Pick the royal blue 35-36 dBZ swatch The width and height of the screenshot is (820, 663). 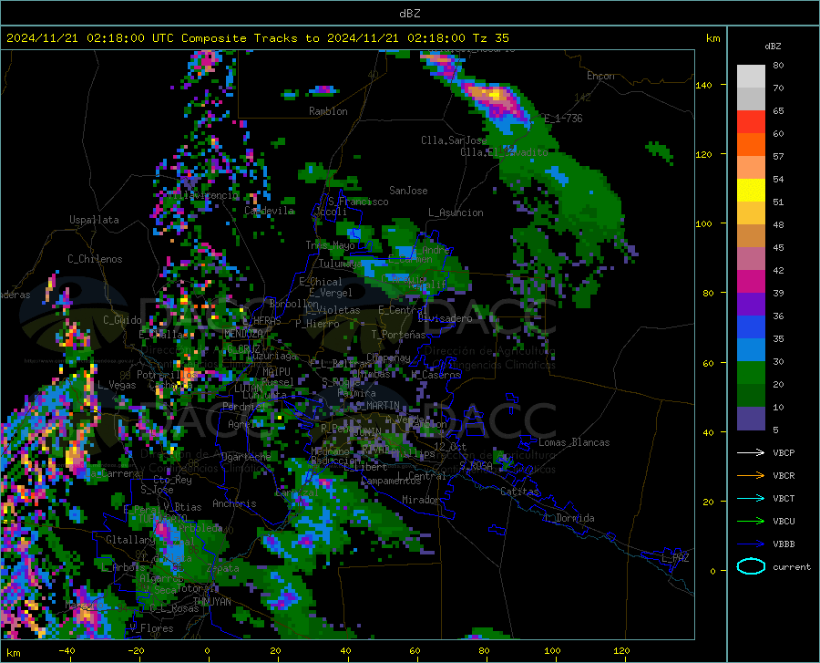[751, 327]
